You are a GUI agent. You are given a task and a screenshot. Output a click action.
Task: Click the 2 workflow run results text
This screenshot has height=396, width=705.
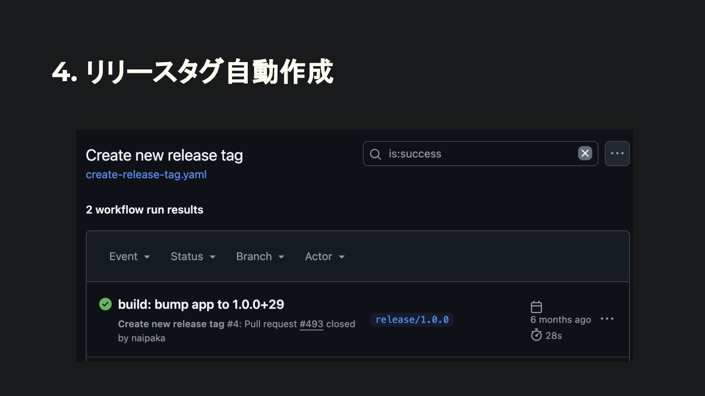pos(144,210)
